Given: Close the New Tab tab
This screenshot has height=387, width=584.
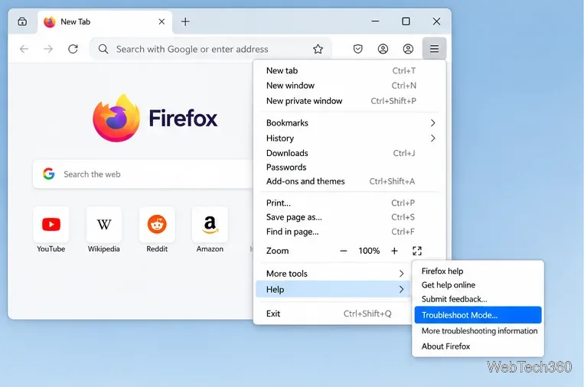Looking at the screenshot, I should pyautogui.click(x=161, y=21).
